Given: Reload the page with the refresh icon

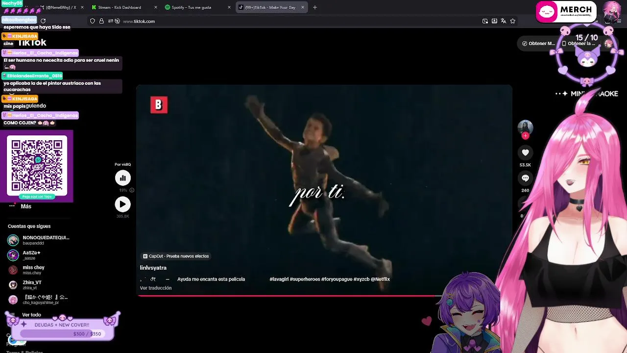Looking at the screenshot, I should [x=43, y=21].
